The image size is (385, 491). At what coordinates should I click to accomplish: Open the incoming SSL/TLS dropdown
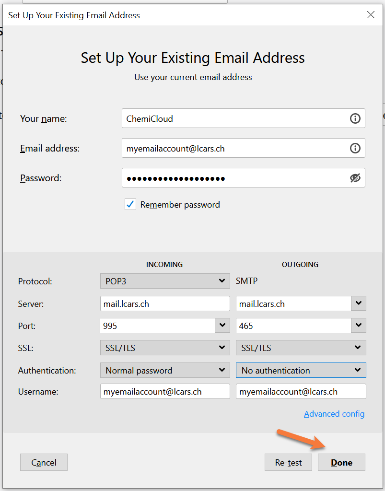[x=164, y=348]
